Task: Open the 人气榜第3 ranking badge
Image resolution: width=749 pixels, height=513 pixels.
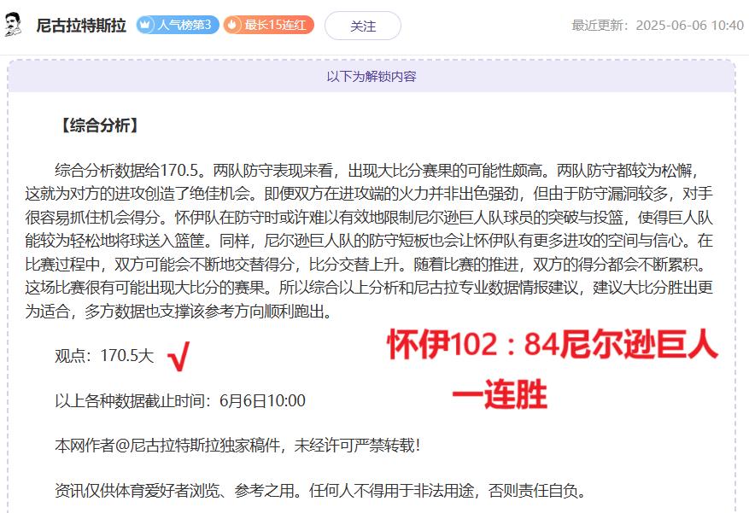Action: tap(178, 25)
